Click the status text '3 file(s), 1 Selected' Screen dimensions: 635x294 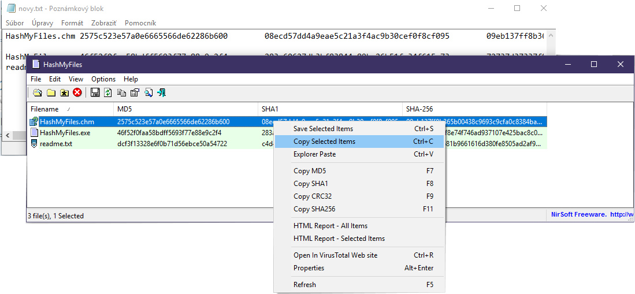56,216
